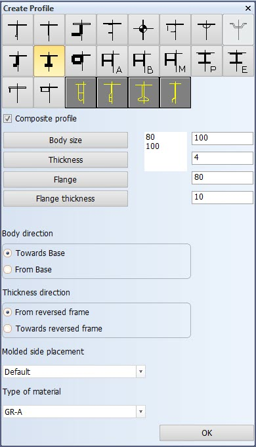Select the profile icon labeled B
The width and height of the screenshot is (256, 447).
point(144,61)
